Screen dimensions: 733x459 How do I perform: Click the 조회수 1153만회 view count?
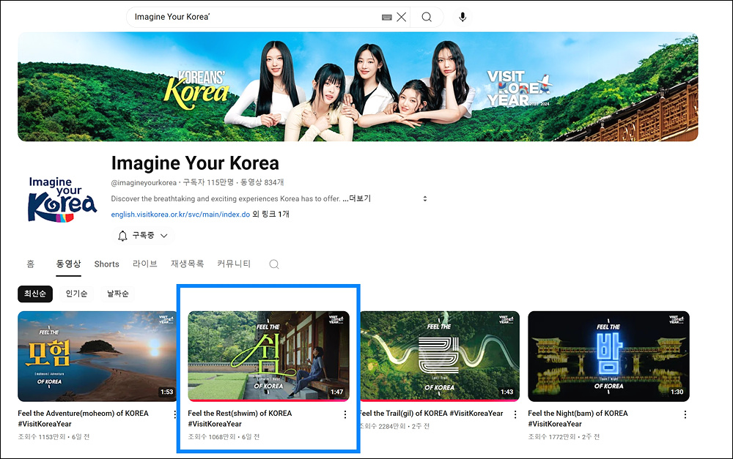point(41,437)
